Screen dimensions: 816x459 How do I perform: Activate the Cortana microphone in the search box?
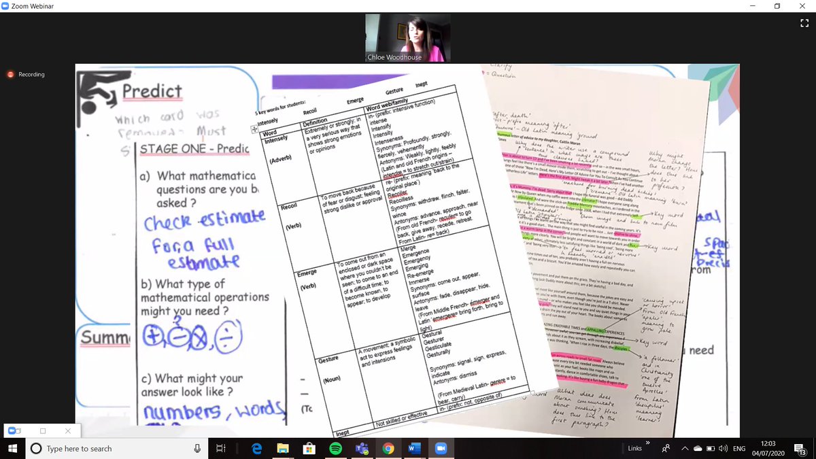pyautogui.click(x=198, y=449)
